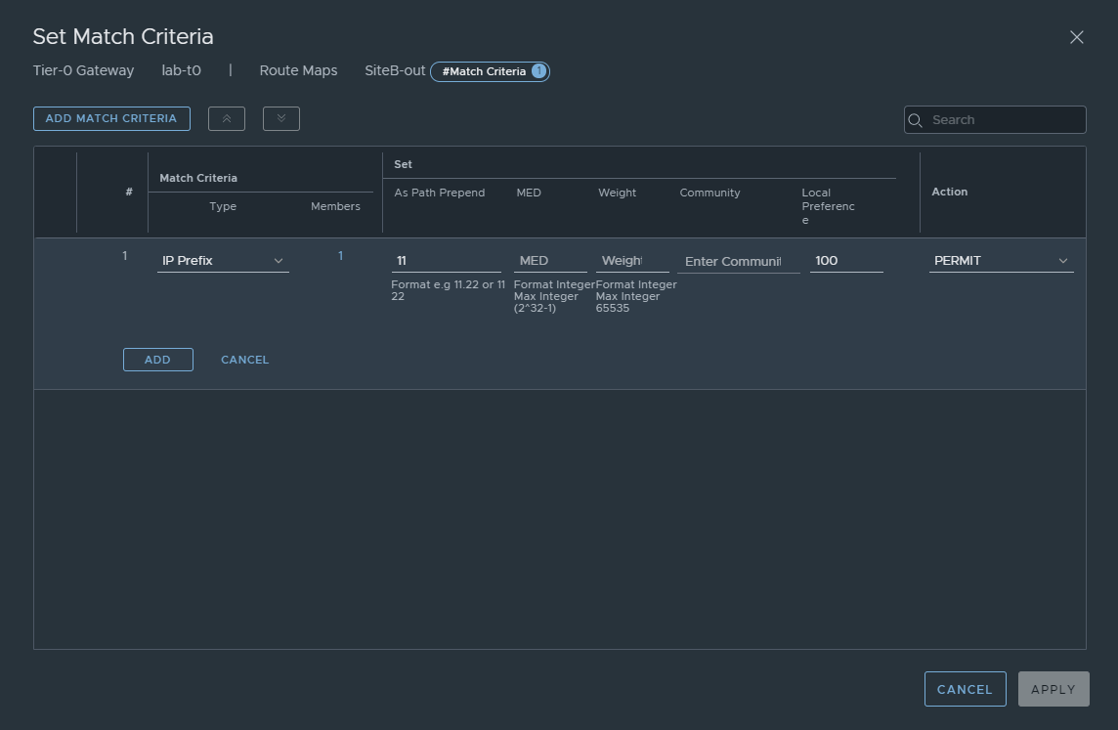The height and width of the screenshot is (730, 1118).
Task: Click the Local Preference column header
Action: pyautogui.click(x=828, y=206)
